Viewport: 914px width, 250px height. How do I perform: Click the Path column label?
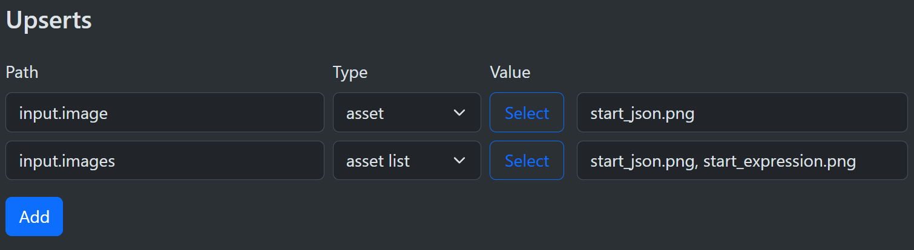pyautogui.click(x=22, y=72)
